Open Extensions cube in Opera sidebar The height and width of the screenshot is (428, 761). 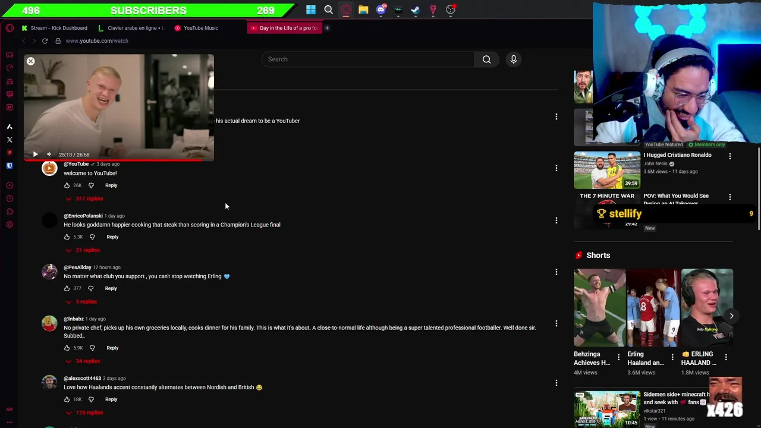click(10, 212)
